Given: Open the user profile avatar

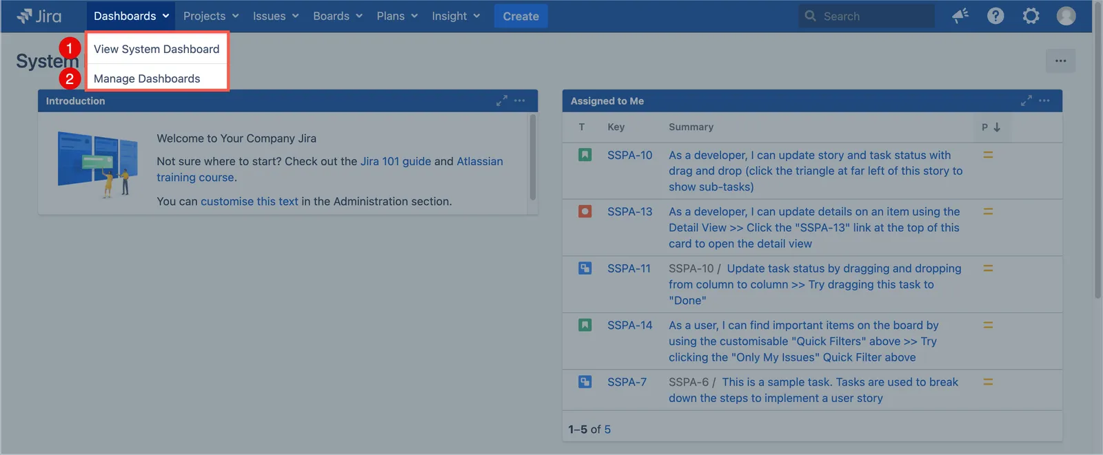Looking at the screenshot, I should point(1066,16).
